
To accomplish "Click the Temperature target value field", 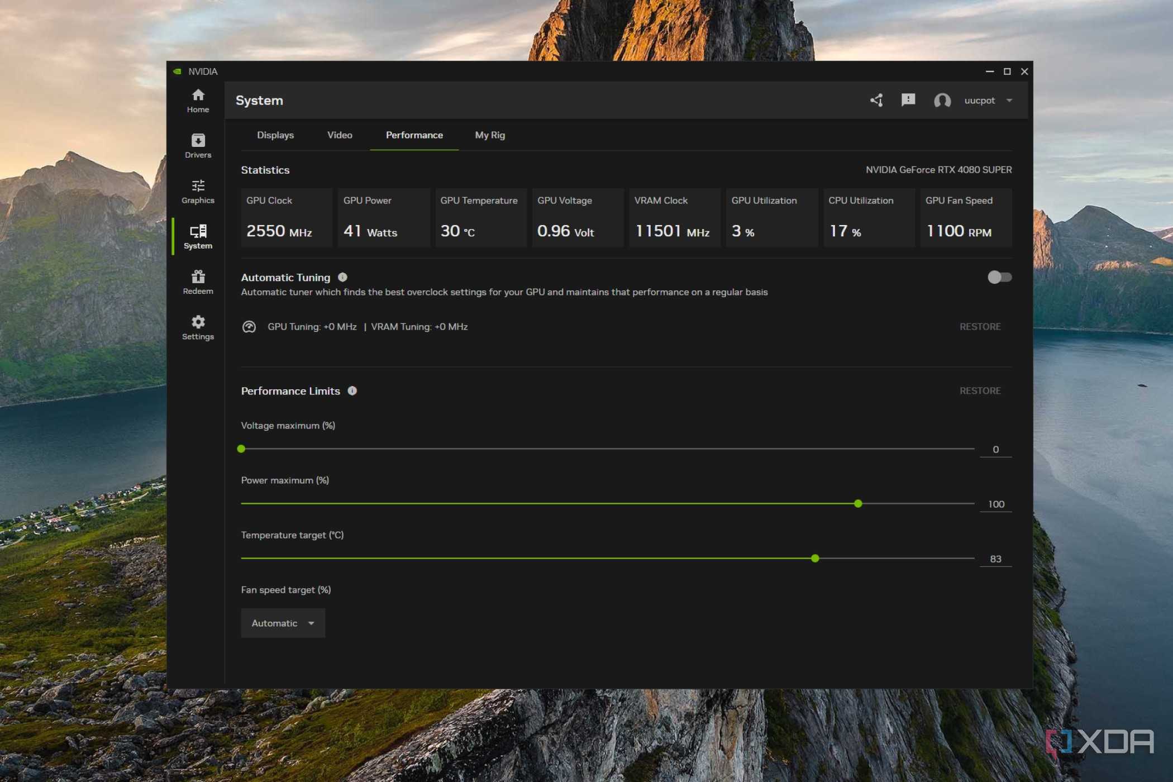I will coord(995,559).
